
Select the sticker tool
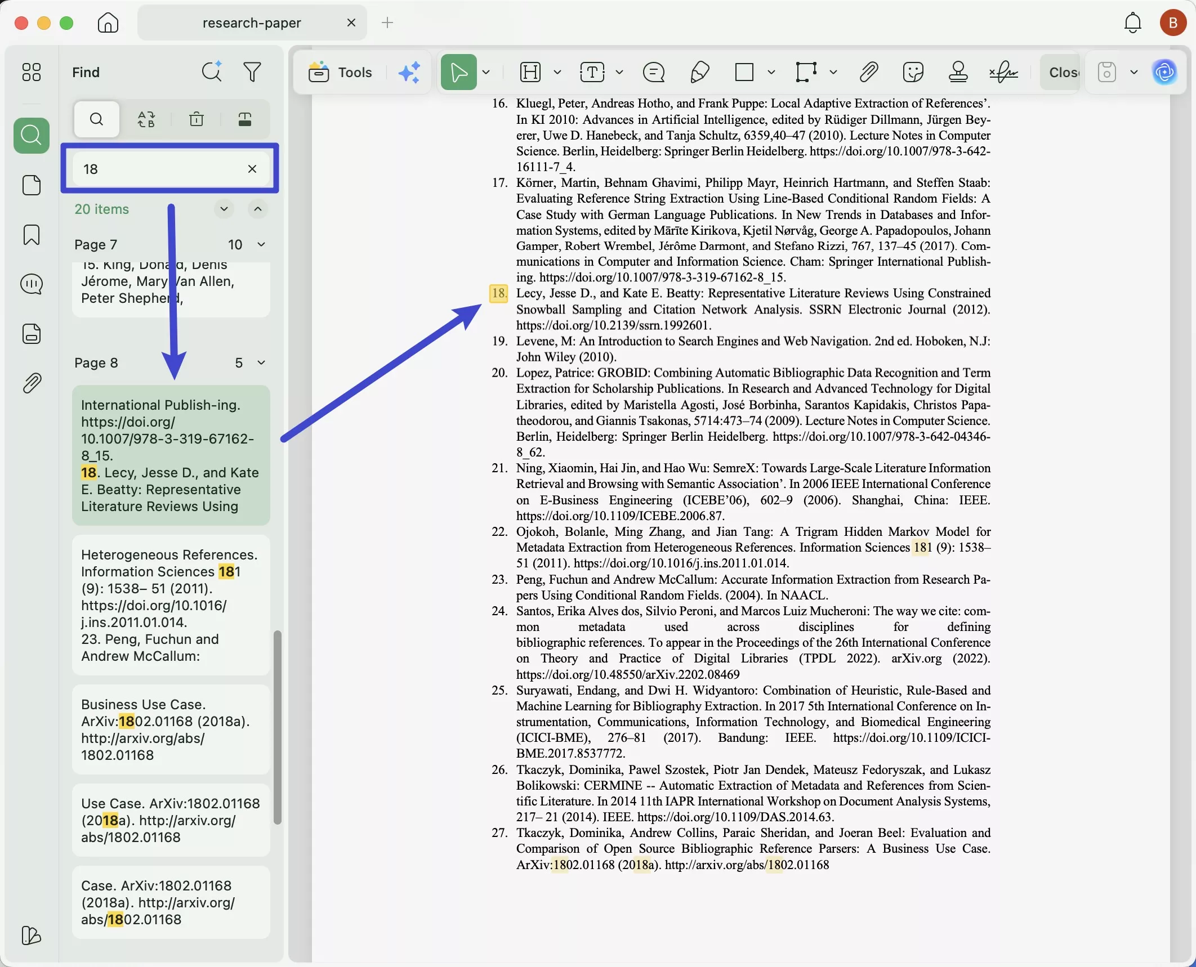coord(913,72)
